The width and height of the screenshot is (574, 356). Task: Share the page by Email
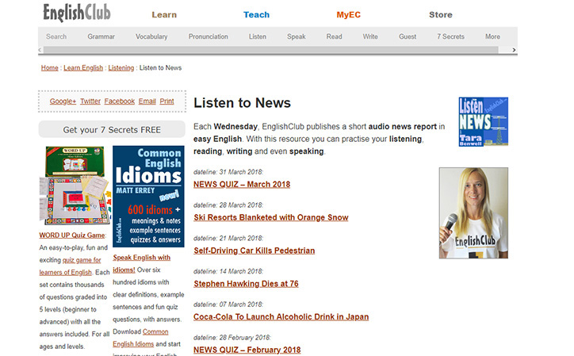coord(147,101)
